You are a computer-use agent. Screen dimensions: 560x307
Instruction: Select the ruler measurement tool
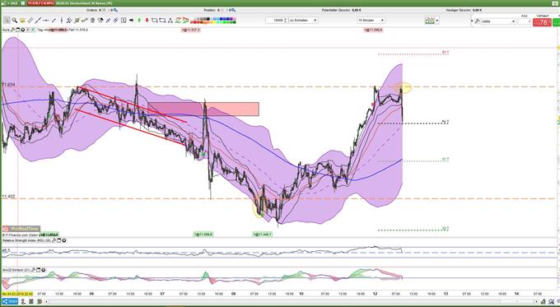pos(30,21)
